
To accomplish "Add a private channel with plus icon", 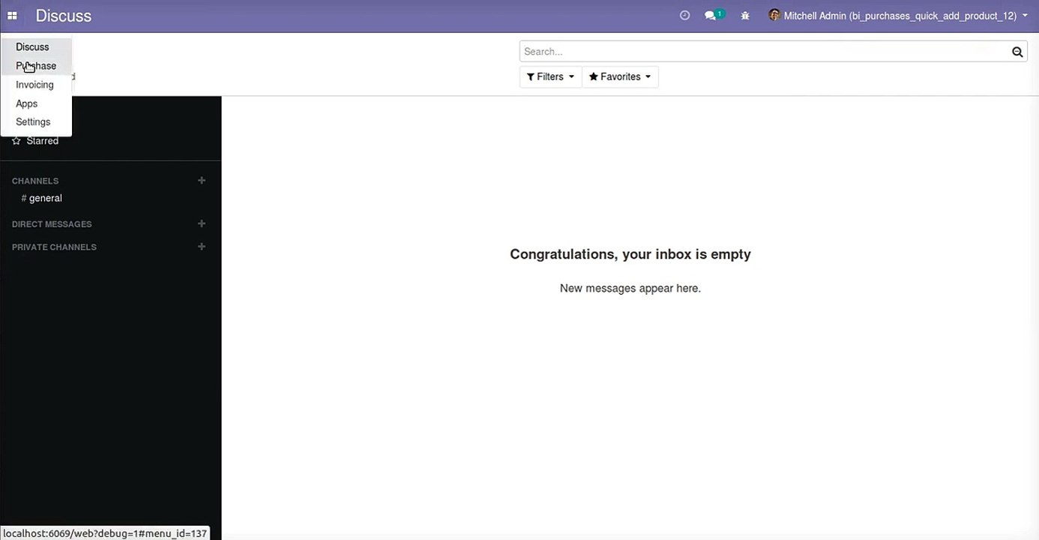I will 201,247.
